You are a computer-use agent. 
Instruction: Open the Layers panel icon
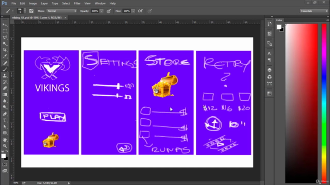tap(269, 70)
